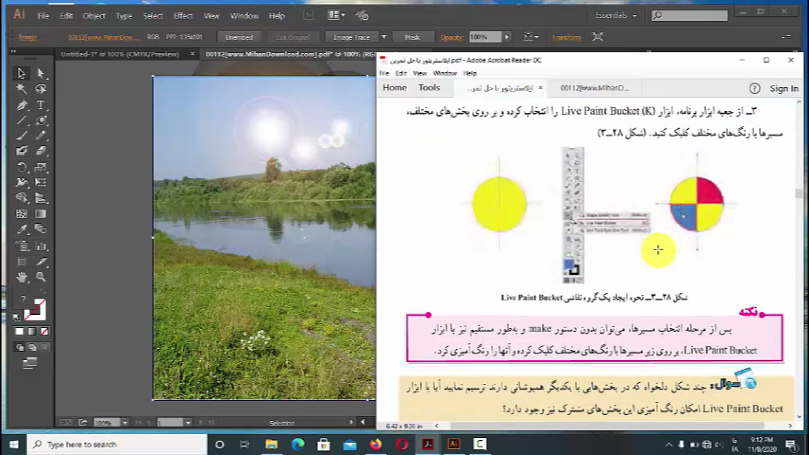Viewport: 809px width, 455px height.
Task: Activate the Column Graph tool
Action: pos(41,246)
